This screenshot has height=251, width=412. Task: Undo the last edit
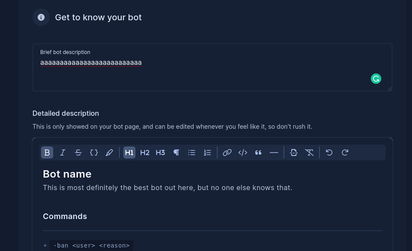(x=329, y=153)
